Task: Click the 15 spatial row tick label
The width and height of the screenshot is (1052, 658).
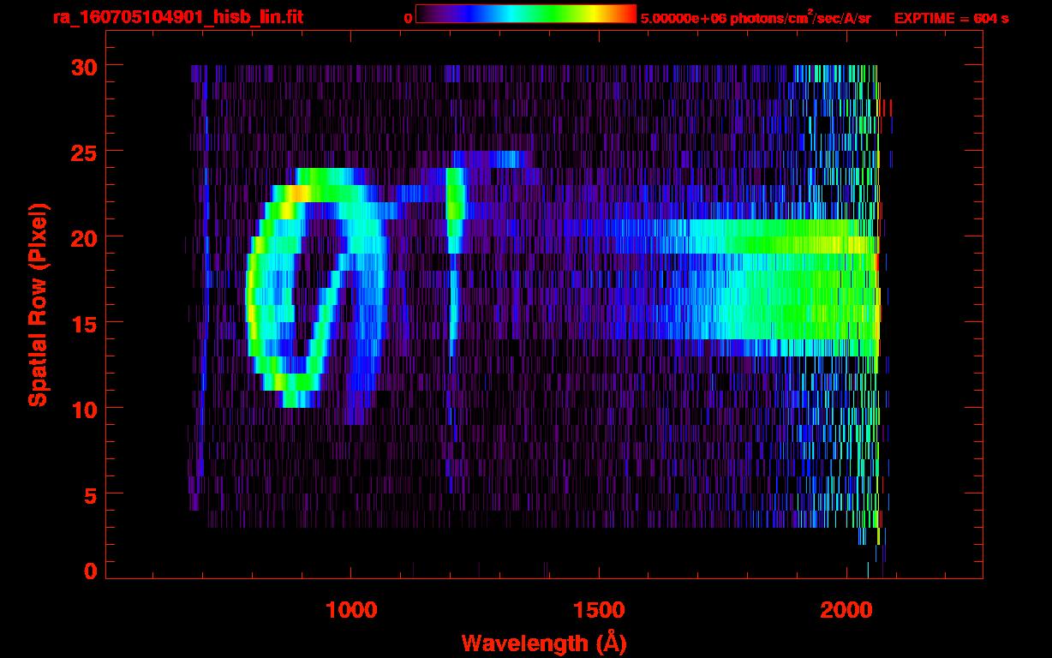Action: point(84,323)
